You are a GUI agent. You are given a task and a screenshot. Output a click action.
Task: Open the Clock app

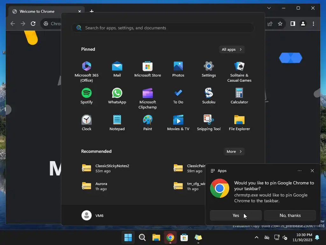click(x=87, y=123)
